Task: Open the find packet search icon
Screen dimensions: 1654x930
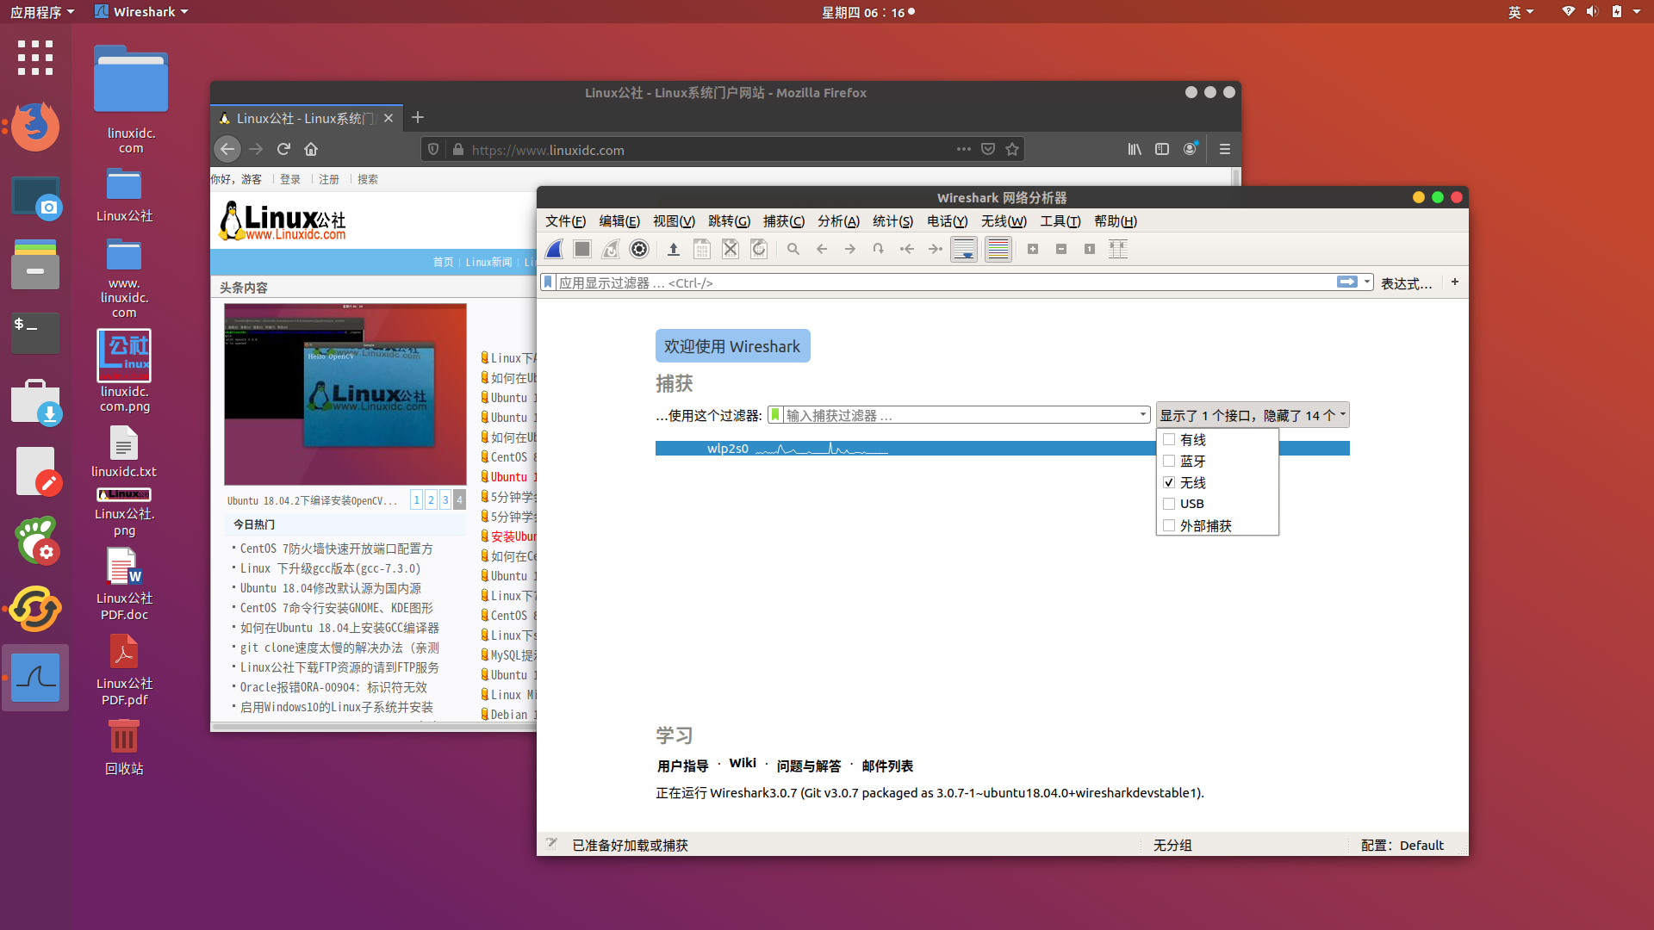Action: [x=793, y=249]
